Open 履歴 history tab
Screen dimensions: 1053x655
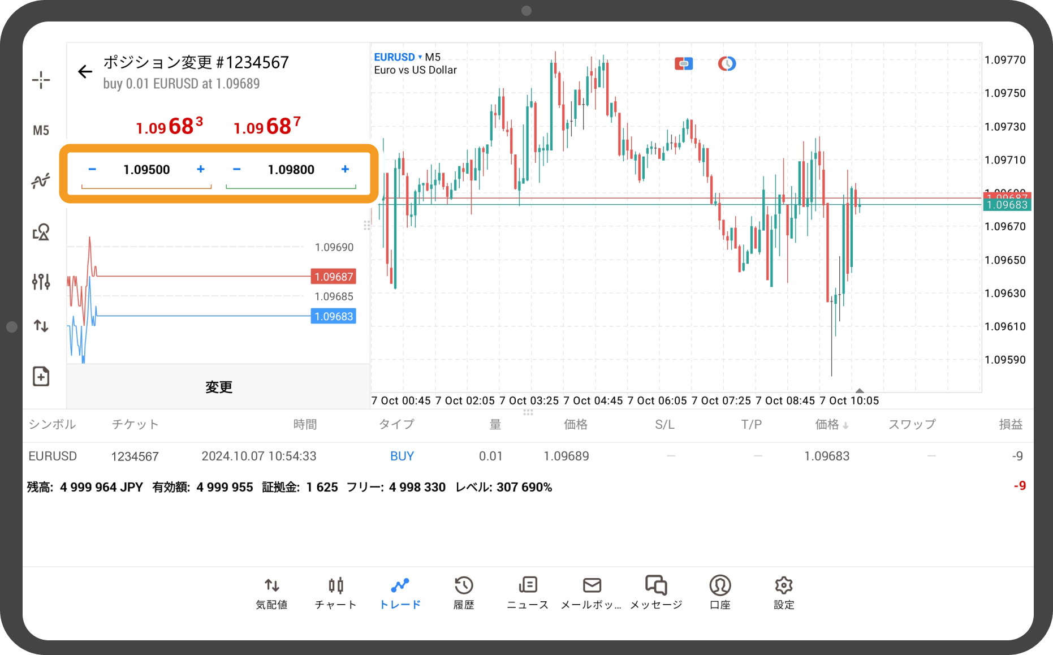coord(464,593)
